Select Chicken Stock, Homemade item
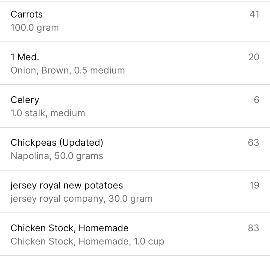Image resolution: width=270 pixels, height=263 pixels. 135,234
